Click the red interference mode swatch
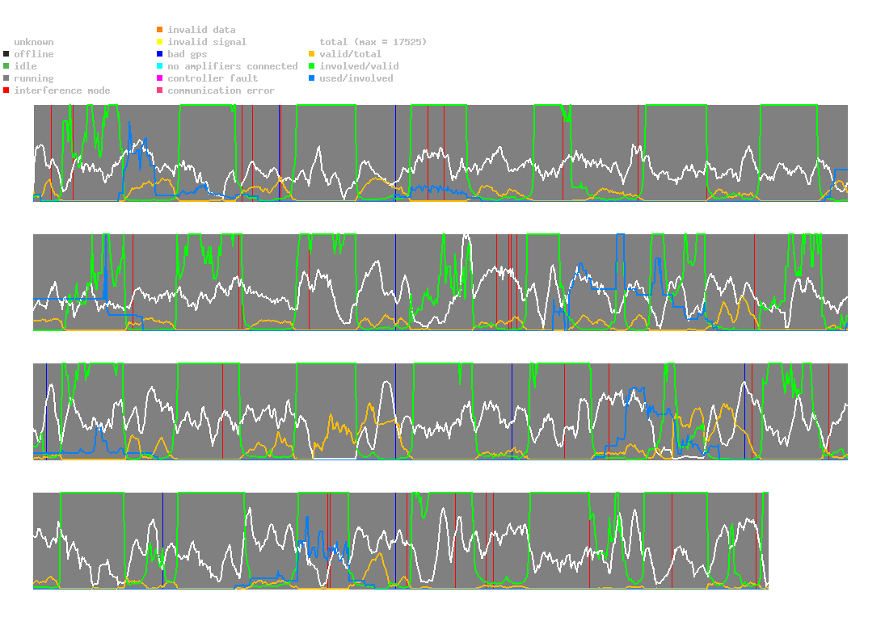Screen dimensions: 885x617 6,90
